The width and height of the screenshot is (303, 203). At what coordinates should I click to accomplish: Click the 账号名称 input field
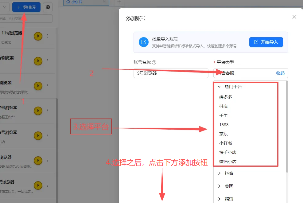[x=171, y=73]
